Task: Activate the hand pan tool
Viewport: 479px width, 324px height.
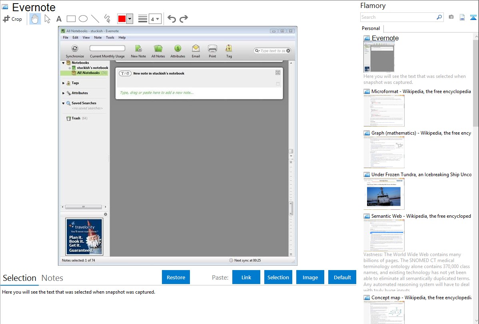Action: click(x=35, y=19)
